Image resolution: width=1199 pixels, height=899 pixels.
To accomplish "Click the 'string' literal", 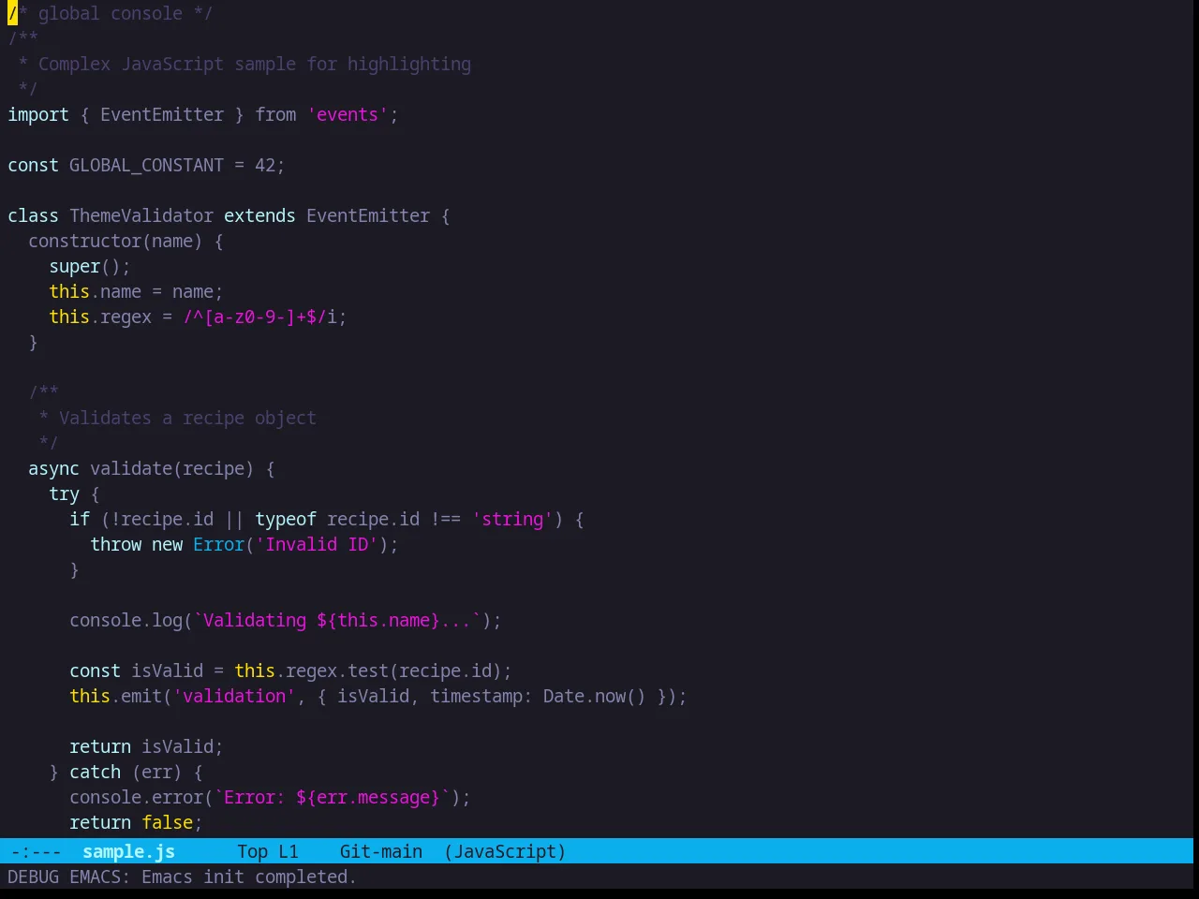I will coord(512,519).
